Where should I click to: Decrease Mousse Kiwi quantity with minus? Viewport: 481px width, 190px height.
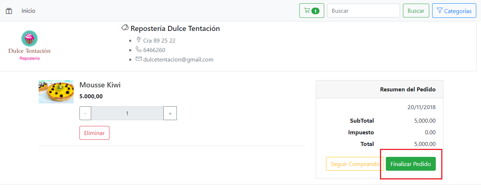[85, 114]
